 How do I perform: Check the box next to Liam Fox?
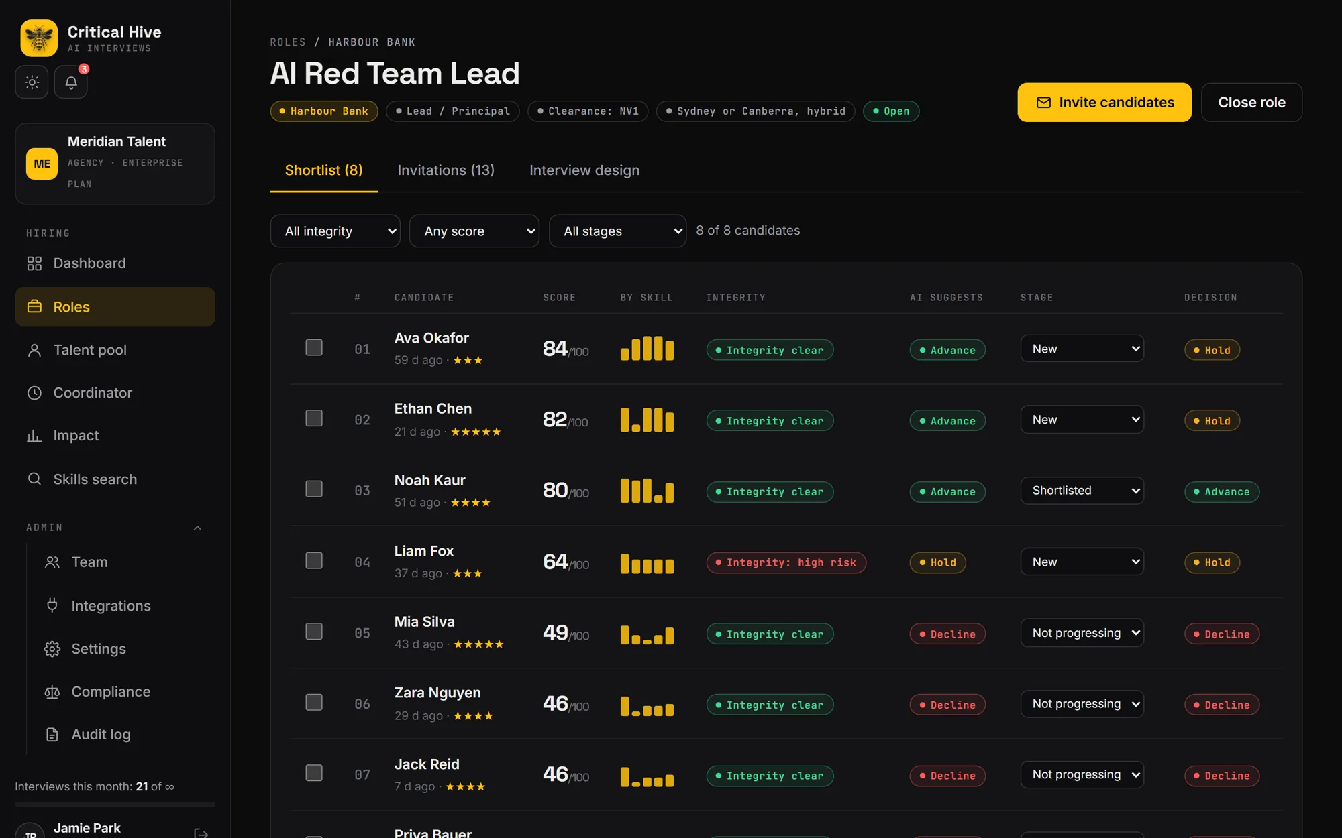(314, 560)
